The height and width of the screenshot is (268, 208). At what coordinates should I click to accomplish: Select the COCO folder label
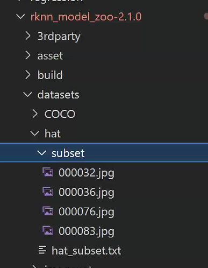pos(60,114)
